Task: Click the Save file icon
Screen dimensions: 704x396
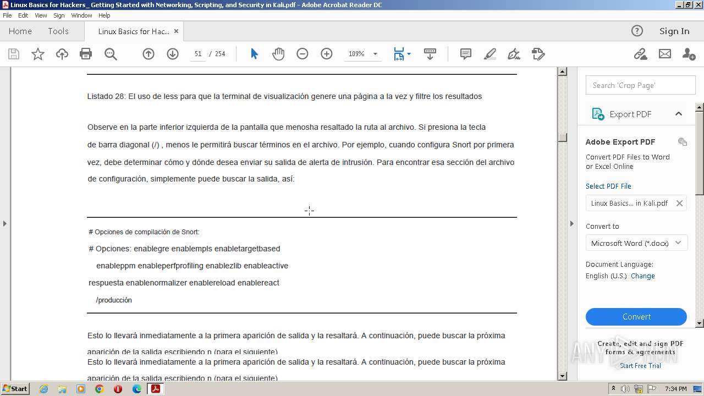Action: coord(14,54)
